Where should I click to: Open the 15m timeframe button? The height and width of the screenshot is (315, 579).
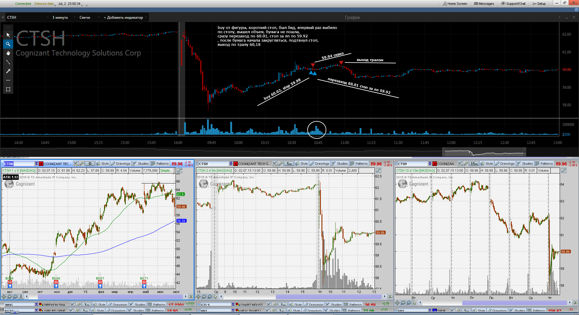tap(474, 164)
